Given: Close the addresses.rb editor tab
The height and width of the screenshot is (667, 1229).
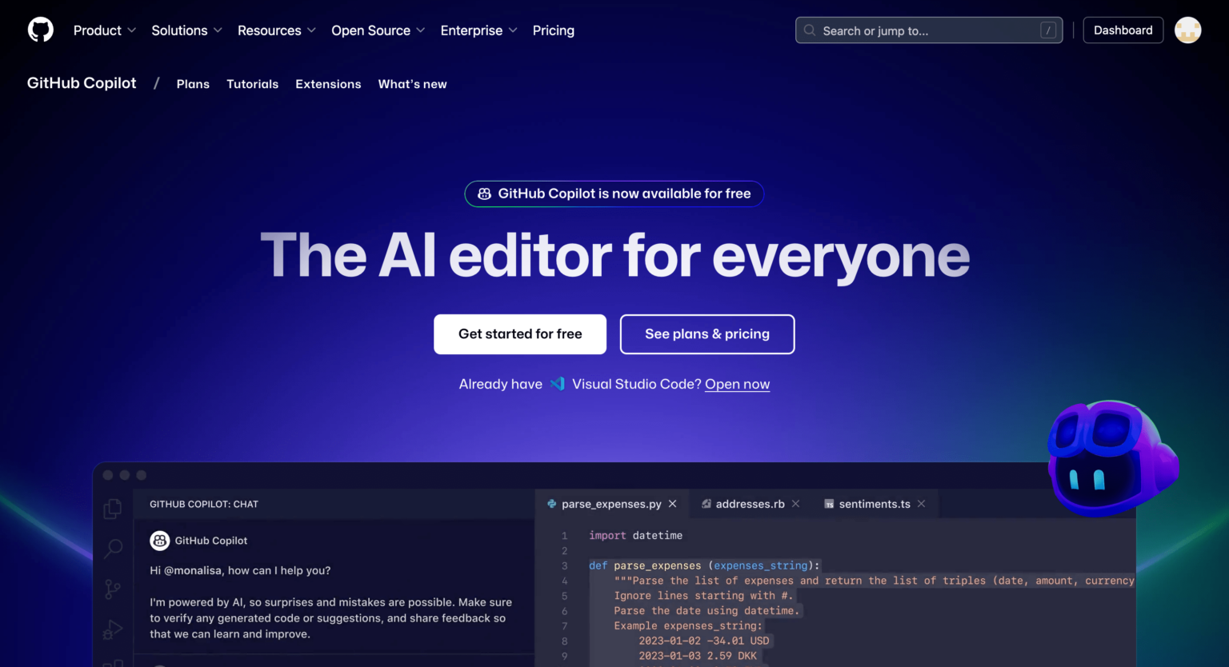Looking at the screenshot, I should pos(795,504).
